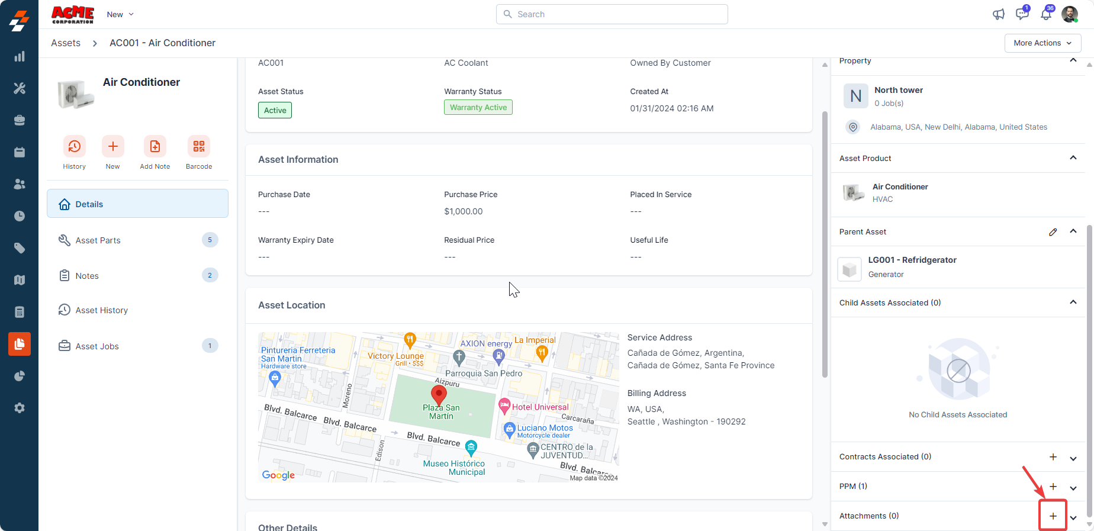Viewport: 1094px width, 531px height.
Task: Go back to Assets breadcrumb link
Action: [66, 43]
